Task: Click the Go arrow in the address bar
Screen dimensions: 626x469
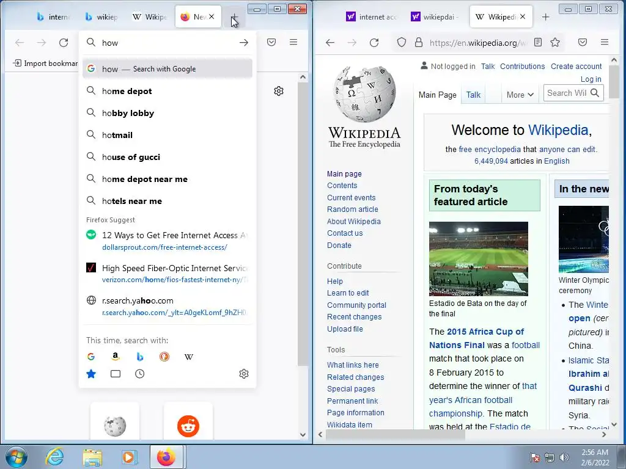Action: click(243, 43)
